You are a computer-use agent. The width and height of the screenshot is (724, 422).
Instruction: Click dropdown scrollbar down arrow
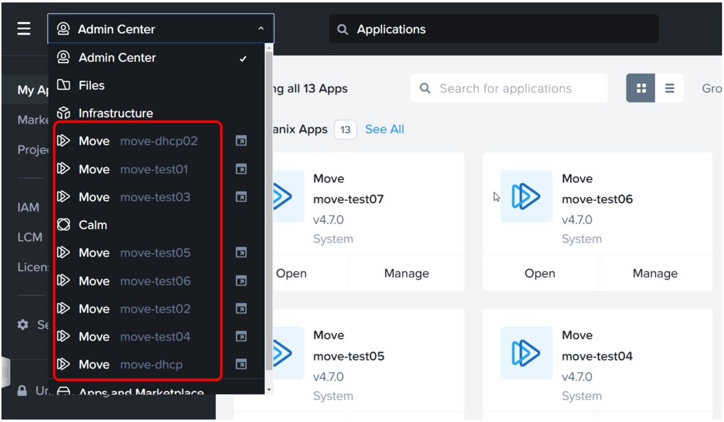(269, 390)
